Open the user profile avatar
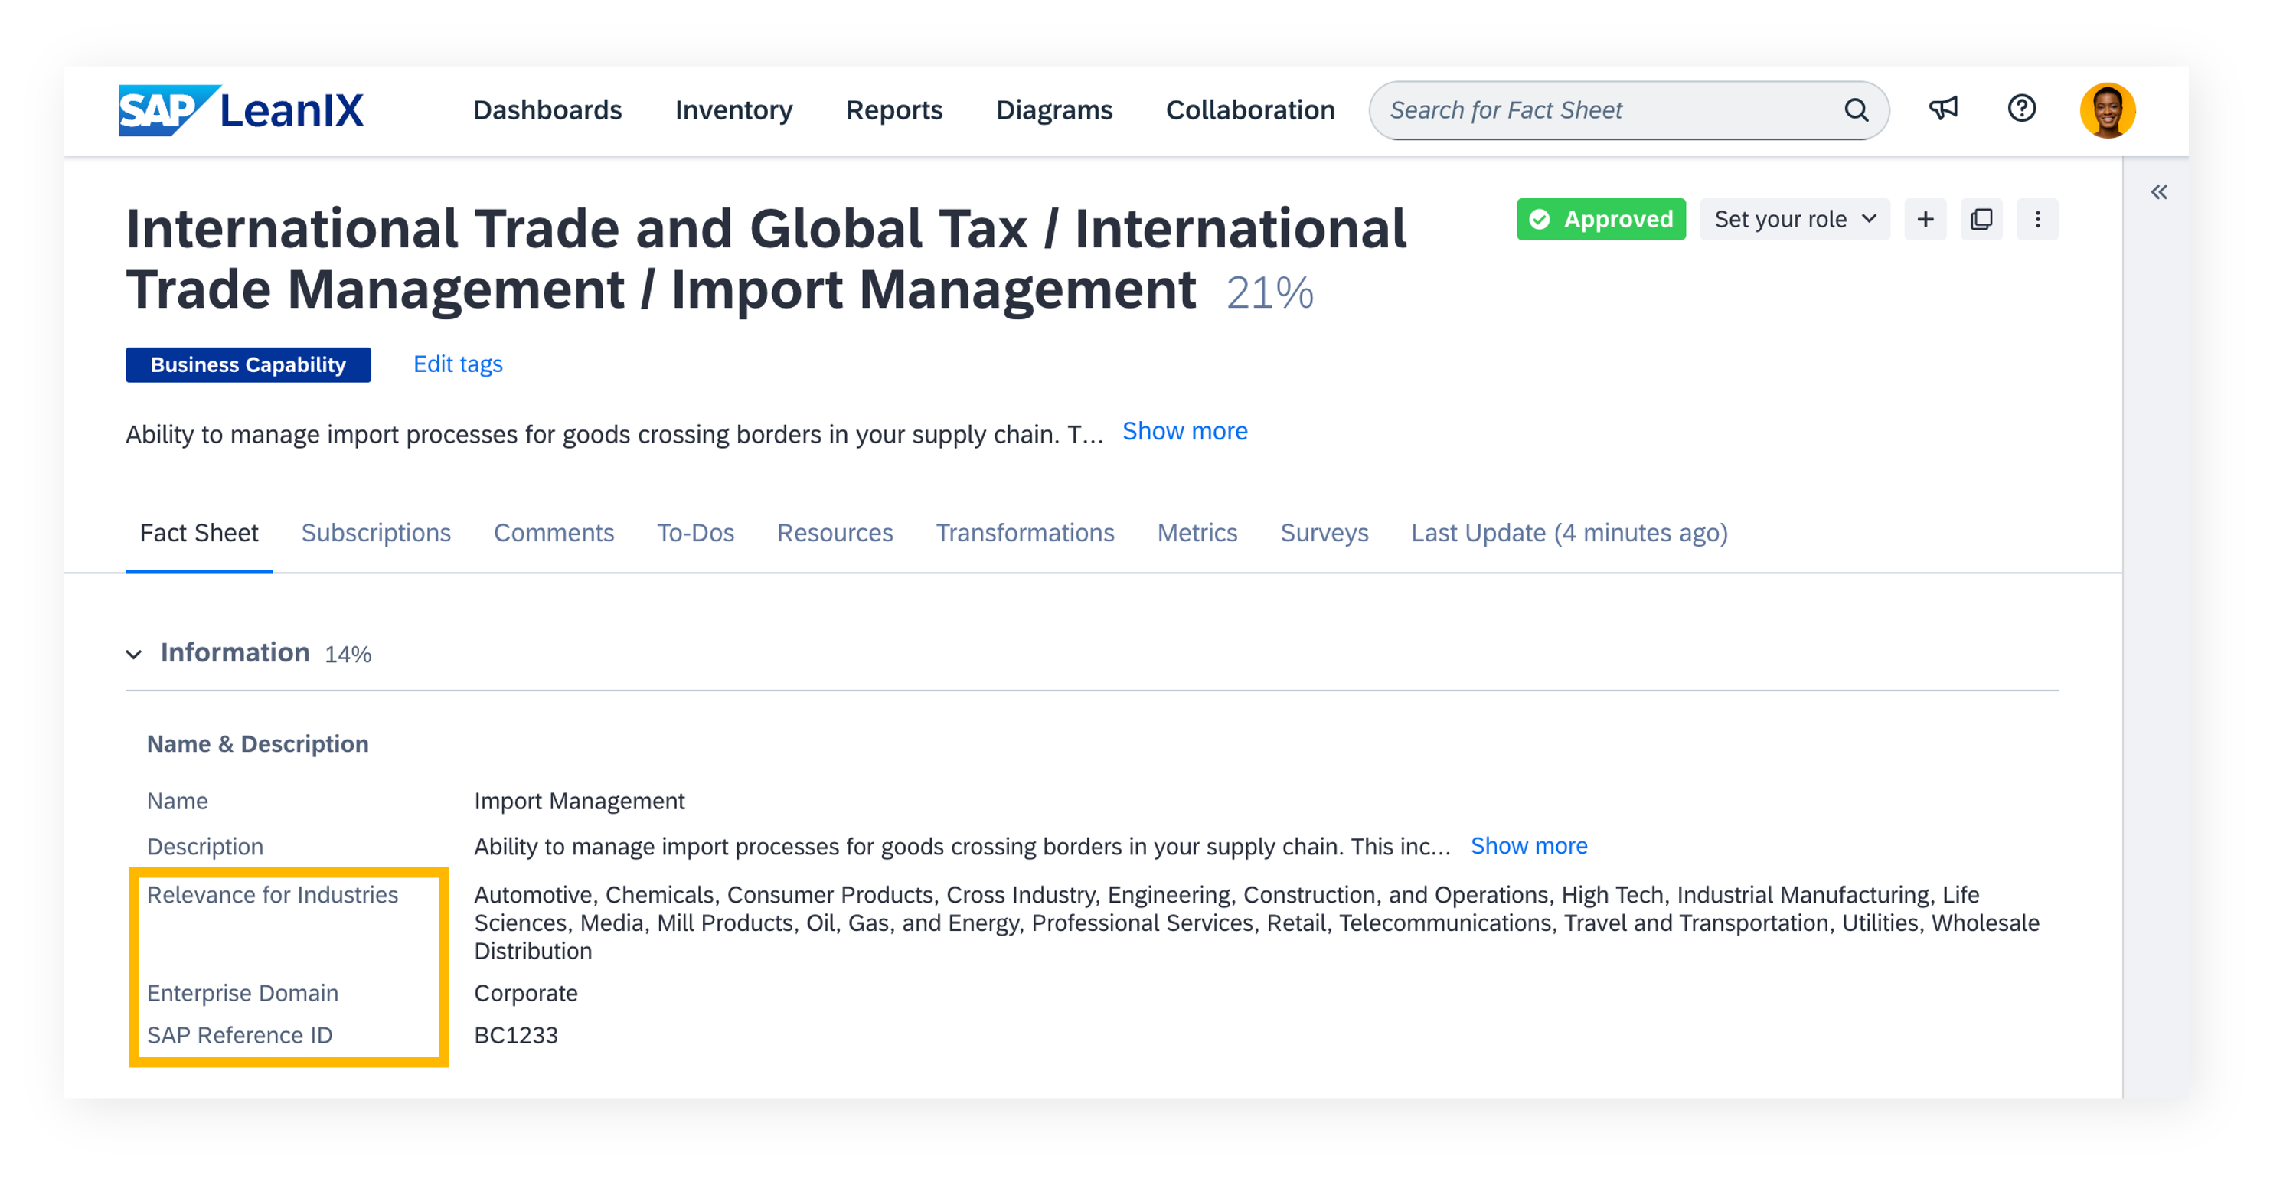 point(2107,110)
